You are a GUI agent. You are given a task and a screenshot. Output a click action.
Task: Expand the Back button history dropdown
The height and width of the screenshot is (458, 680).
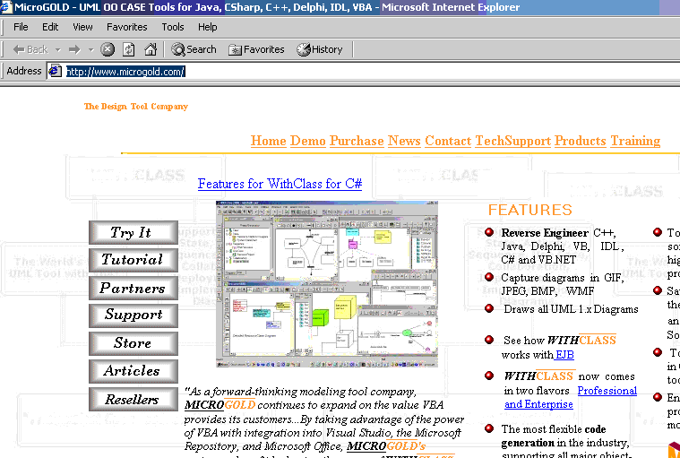tap(56, 49)
